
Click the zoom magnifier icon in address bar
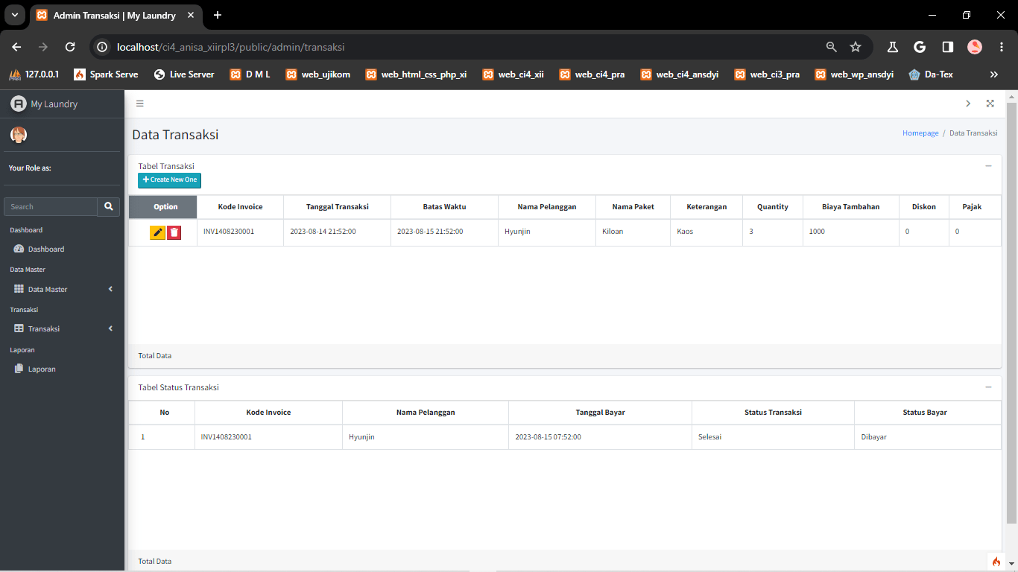[x=832, y=47]
